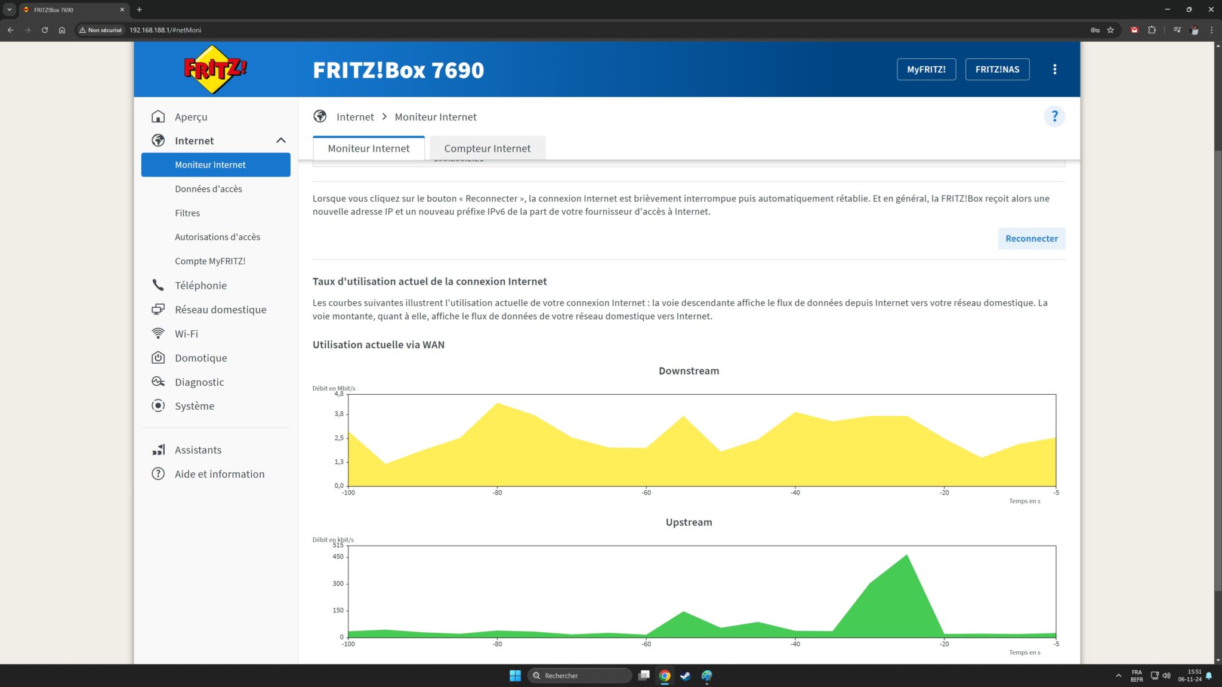Bookmark page with the star icon
1222x687 pixels.
(1110, 30)
